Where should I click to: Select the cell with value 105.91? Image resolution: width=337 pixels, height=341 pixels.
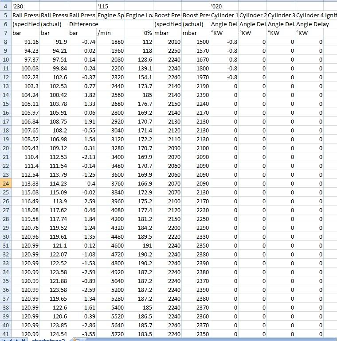pyautogui.click(x=54, y=112)
